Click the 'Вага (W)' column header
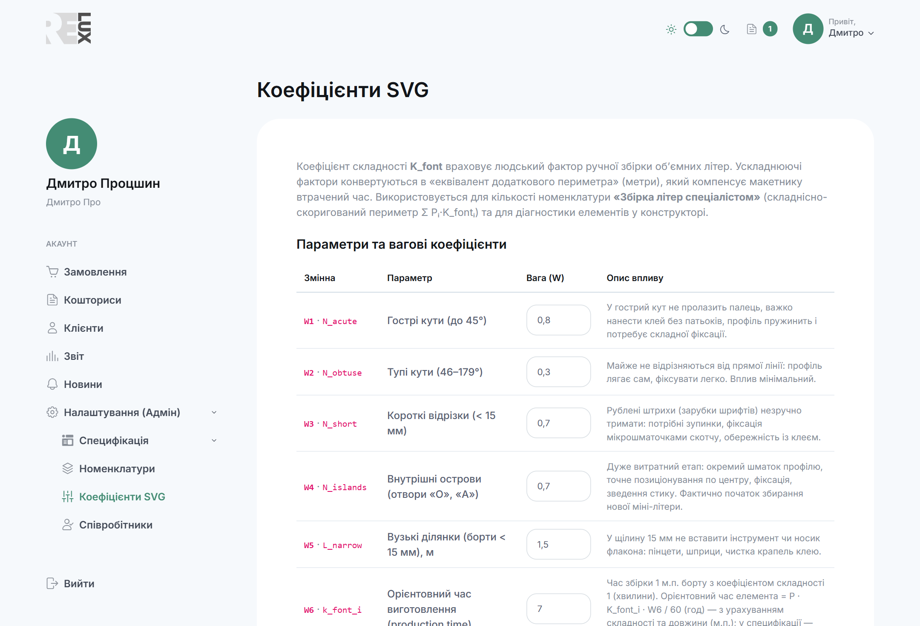The height and width of the screenshot is (626, 920). pos(545,278)
